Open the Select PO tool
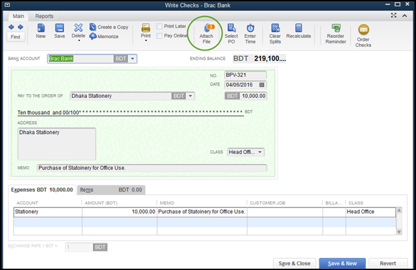 coord(232,28)
